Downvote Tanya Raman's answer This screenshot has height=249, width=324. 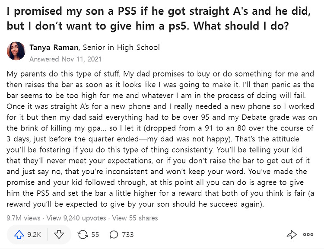coord(59,235)
